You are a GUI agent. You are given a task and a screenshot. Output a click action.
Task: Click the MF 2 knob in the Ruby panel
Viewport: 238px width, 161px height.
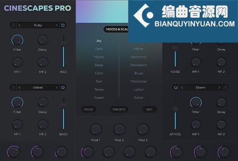tap(43, 62)
